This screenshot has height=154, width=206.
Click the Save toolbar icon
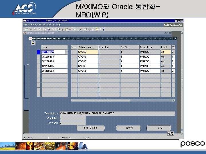40,29
